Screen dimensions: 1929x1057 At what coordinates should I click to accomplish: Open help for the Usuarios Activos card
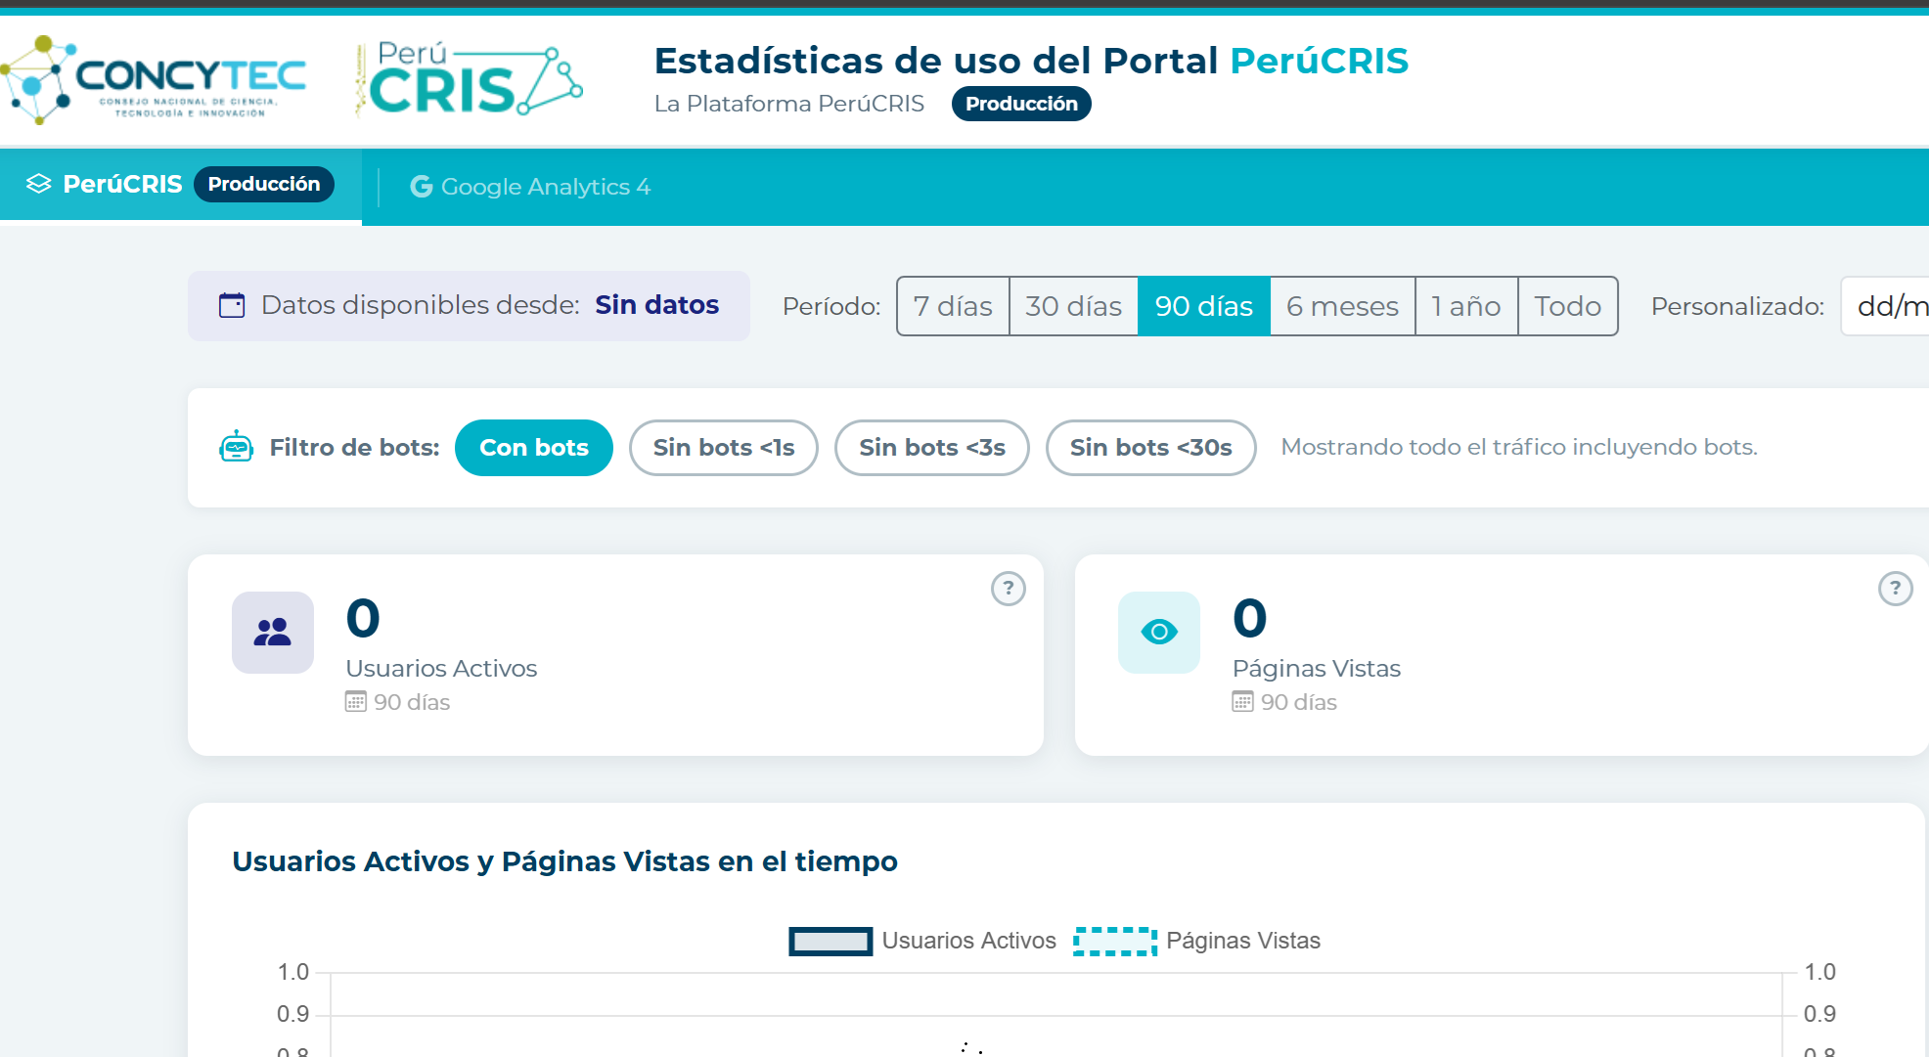click(x=1008, y=589)
